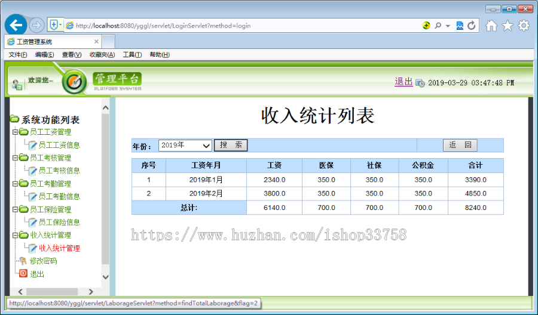Click the 返 回 button
Image resolution: width=538 pixels, height=315 pixels.
(x=460, y=145)
